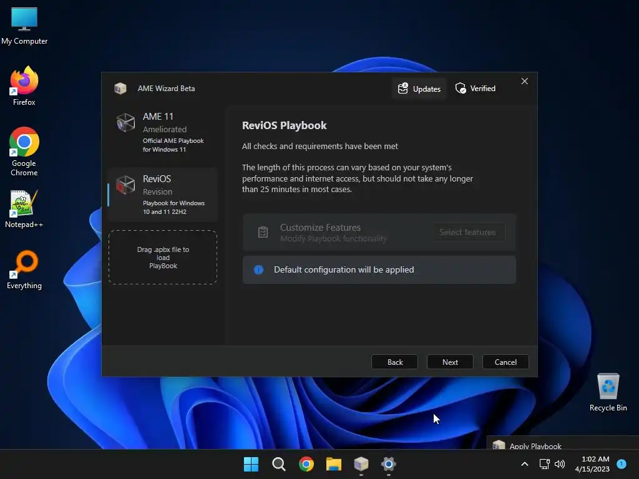The image size is (639, 479).
Task: Click the Verified status badge
Action: point(475,89)
